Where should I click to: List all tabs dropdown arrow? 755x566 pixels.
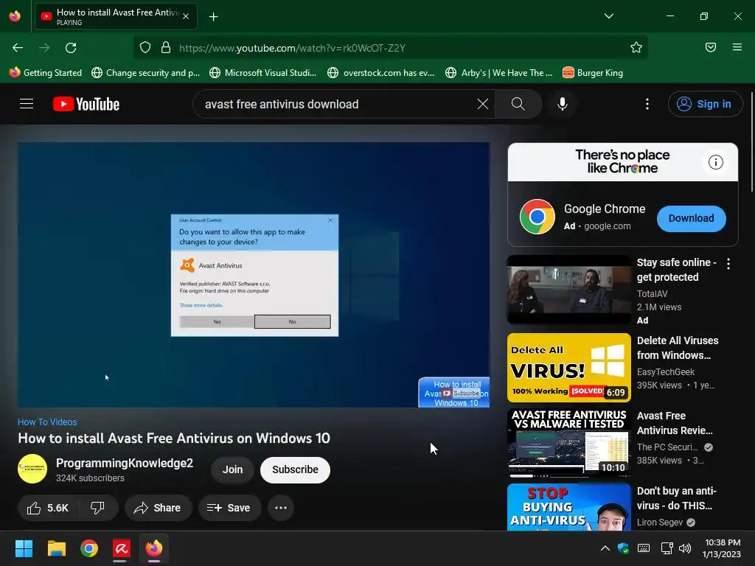608,16
